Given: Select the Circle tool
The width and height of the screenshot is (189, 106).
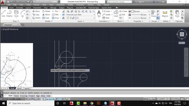Looking at the screenshot, I should (16, 14).
